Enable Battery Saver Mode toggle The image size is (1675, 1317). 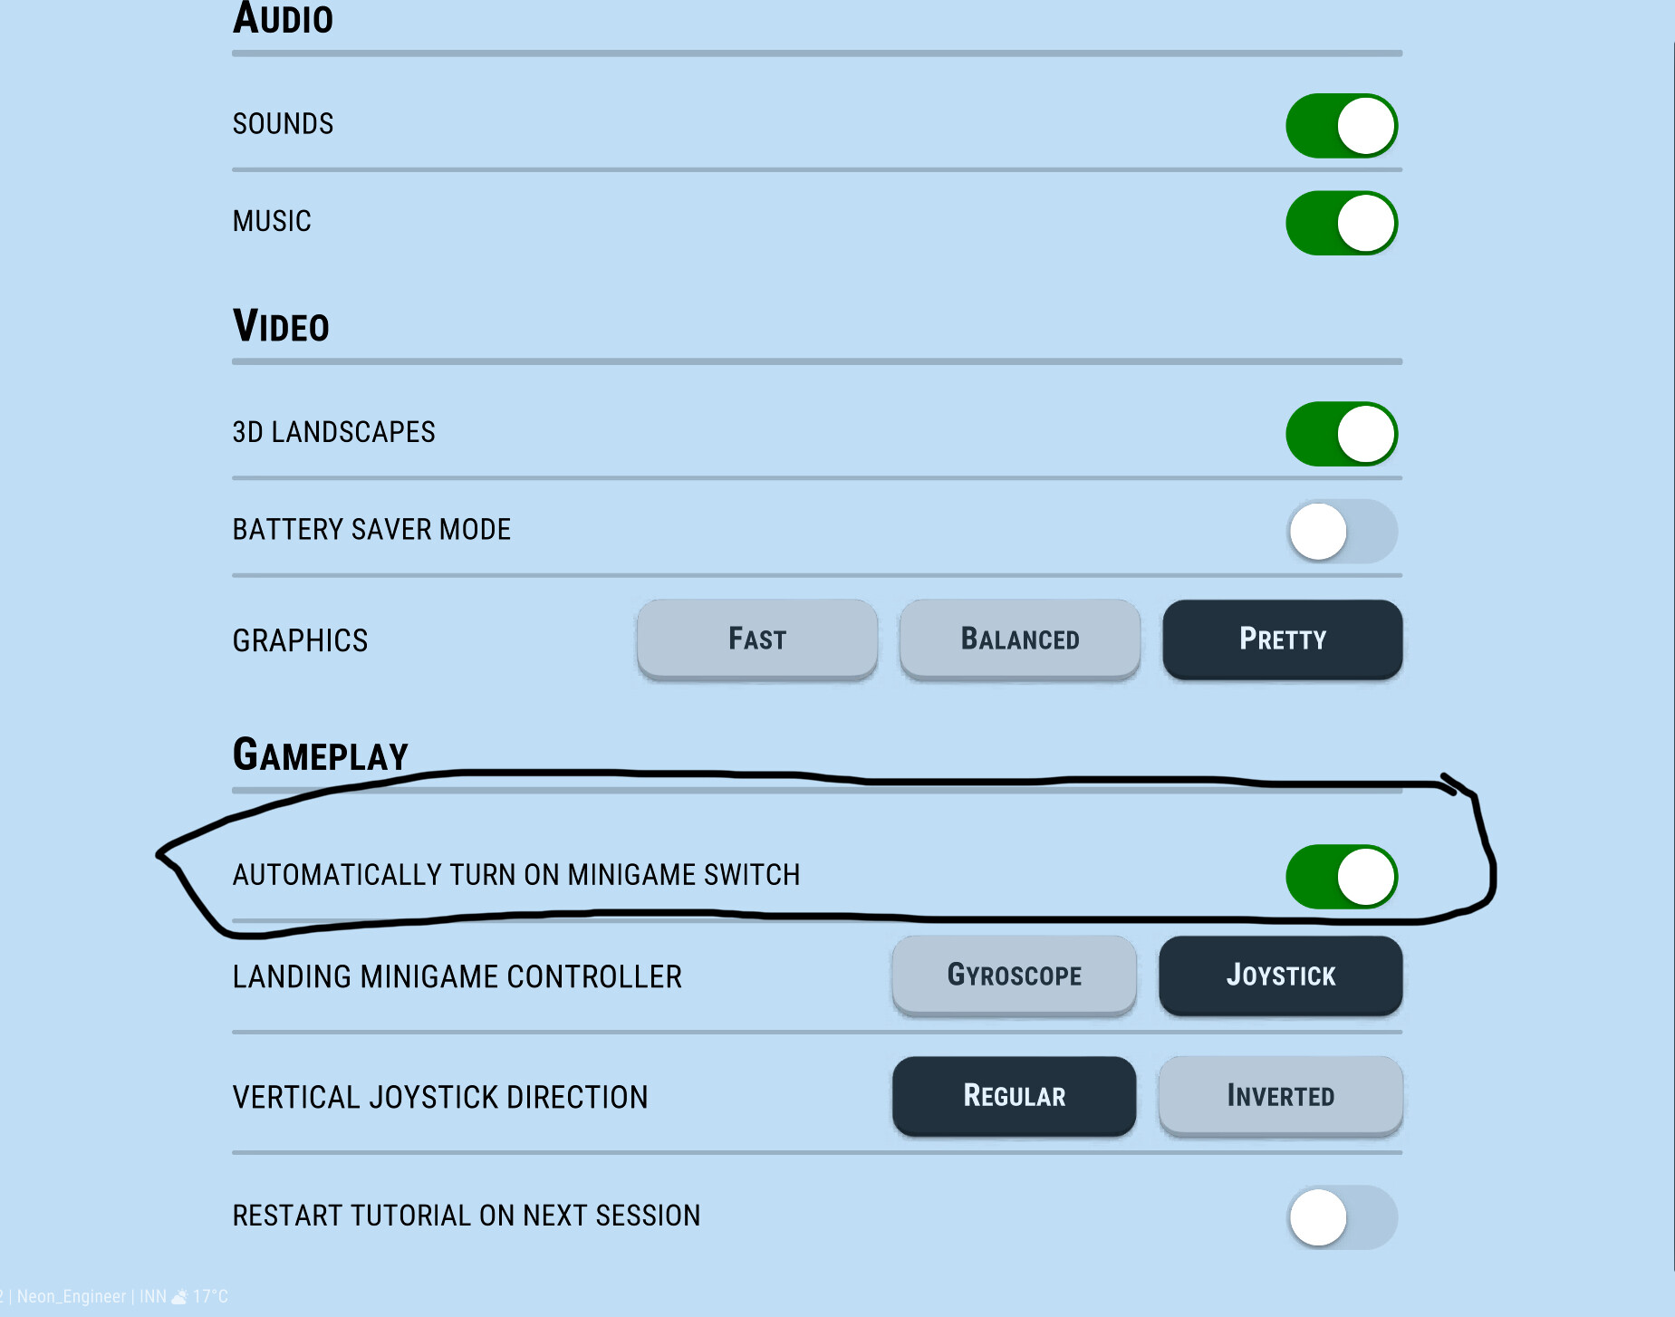(1342, 532)
